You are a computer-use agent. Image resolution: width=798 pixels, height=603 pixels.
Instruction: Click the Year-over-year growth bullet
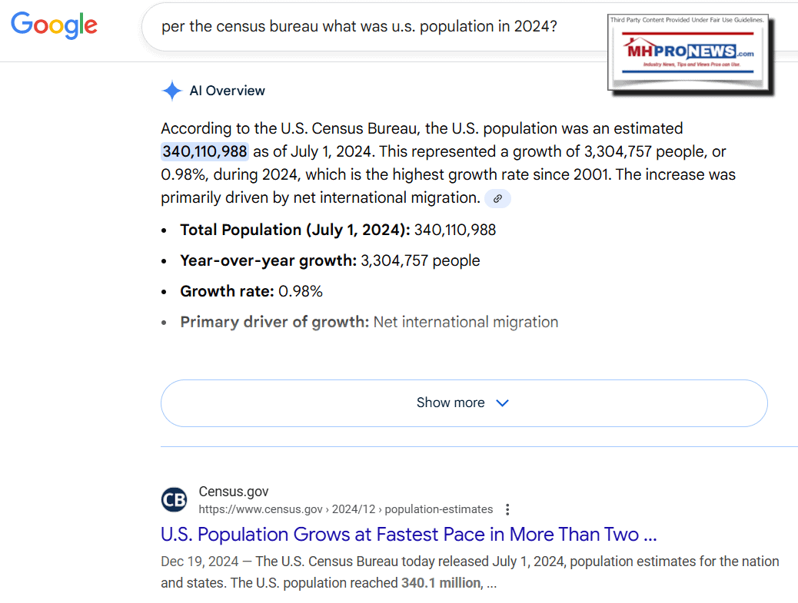click(330, 260)
